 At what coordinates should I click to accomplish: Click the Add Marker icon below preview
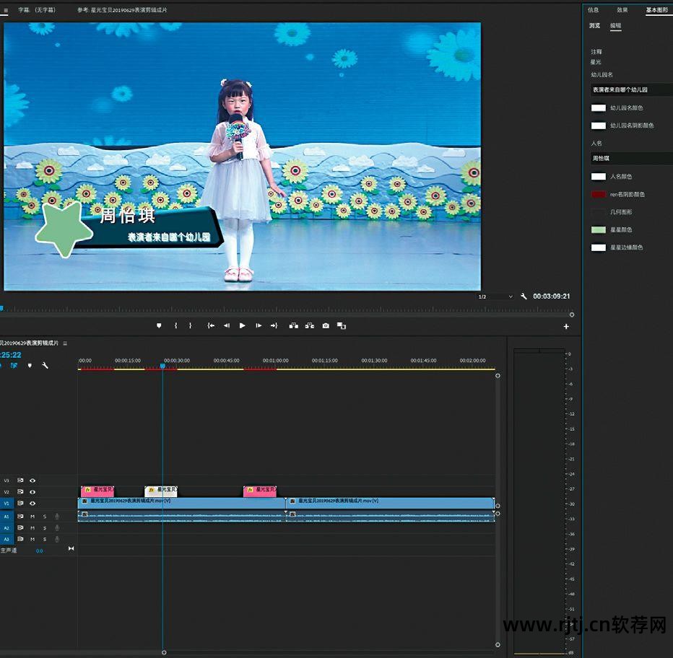(159, 325)
